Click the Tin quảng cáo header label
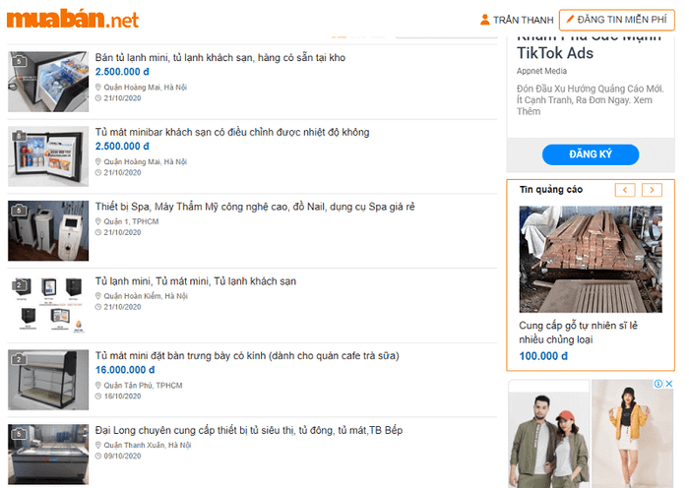Viewport: 689px width, 488px height. coord(551,190)
